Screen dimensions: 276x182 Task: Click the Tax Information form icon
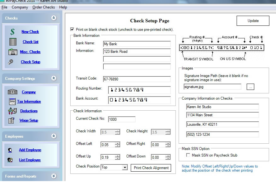[12, 102]
